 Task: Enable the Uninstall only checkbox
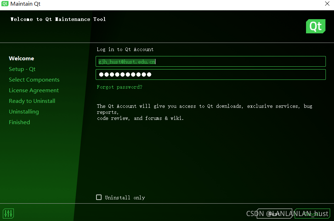point(99,197)
